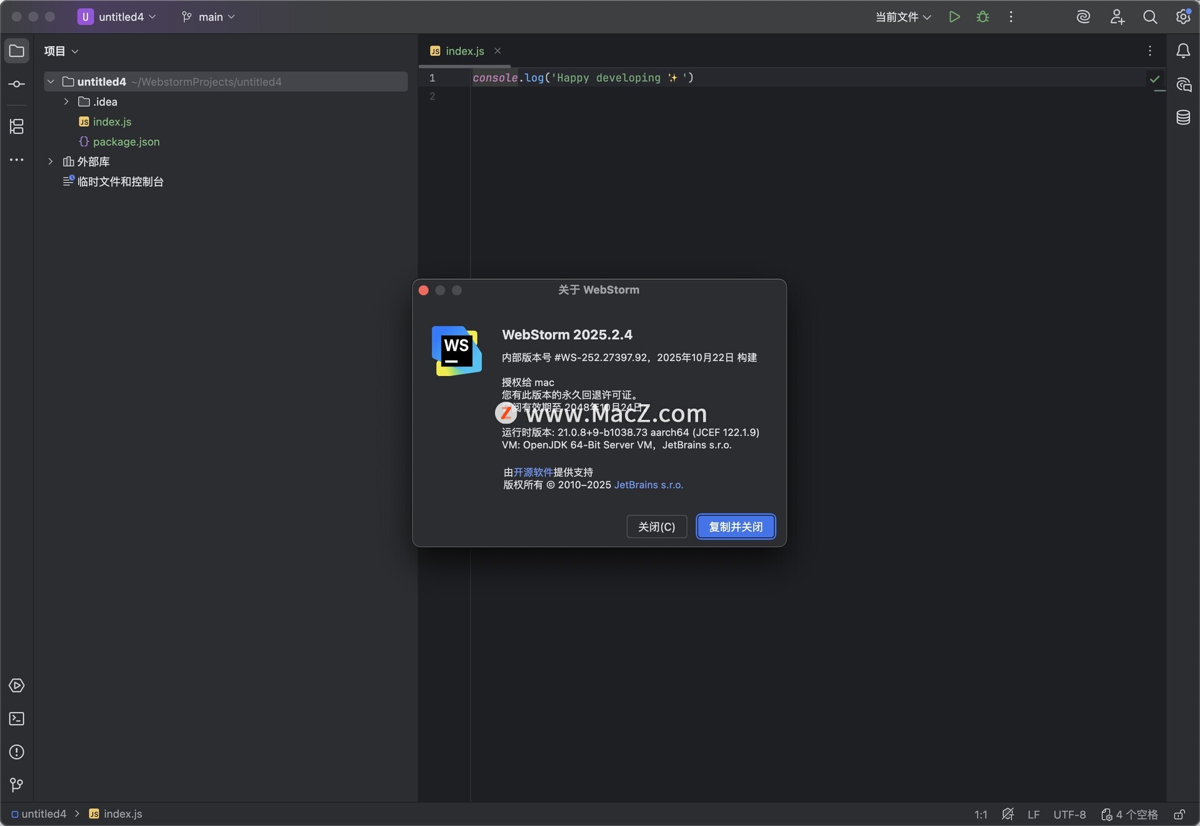1200x826 pixels.
Task: Click the 复制并关闭 button
Action: coord(736,527)
